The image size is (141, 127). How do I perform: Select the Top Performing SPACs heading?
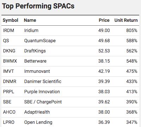click(x=38, y=6)
